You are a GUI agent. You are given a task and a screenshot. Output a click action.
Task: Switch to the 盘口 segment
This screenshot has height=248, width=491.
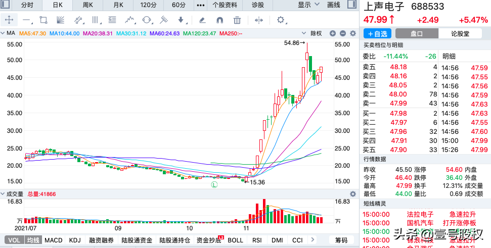(417, 34)
